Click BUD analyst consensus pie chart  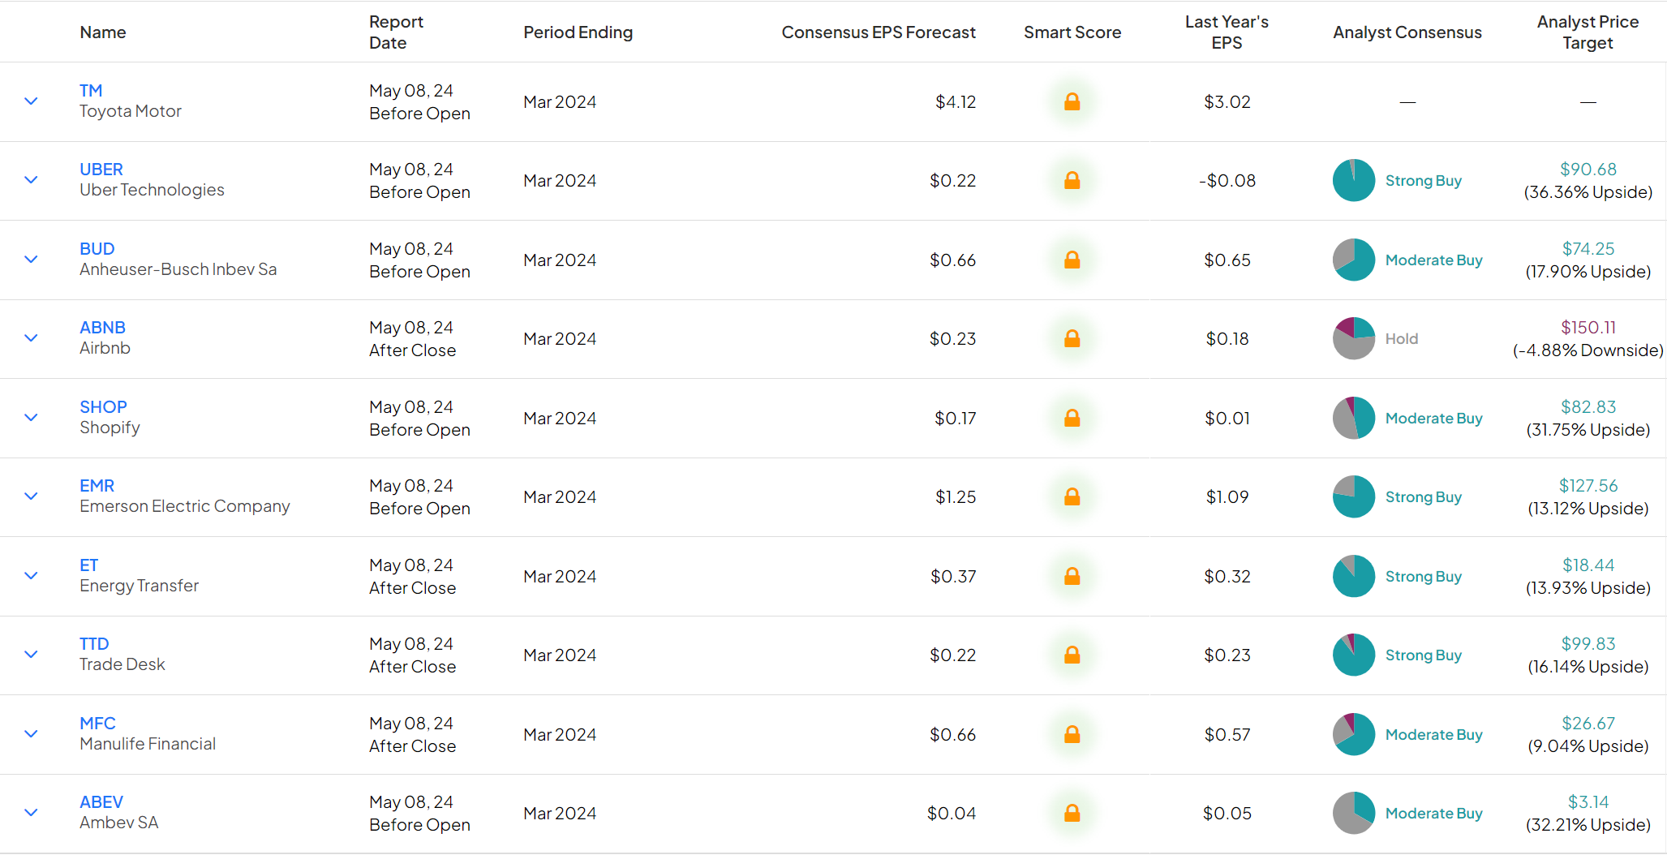1354,260
